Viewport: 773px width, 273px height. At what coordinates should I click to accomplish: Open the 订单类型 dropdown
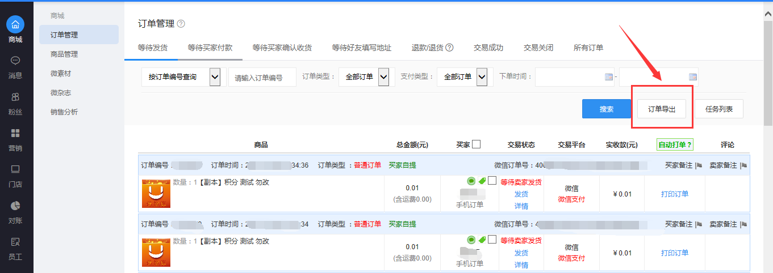[383, 77]
